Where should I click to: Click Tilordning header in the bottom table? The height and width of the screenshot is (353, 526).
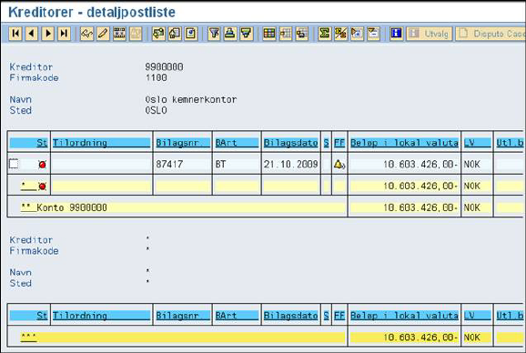pos(101,316)
